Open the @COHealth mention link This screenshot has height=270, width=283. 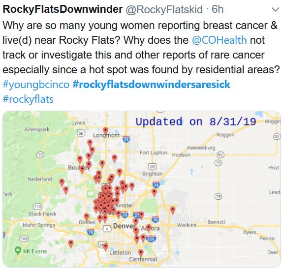pos(220,40)
